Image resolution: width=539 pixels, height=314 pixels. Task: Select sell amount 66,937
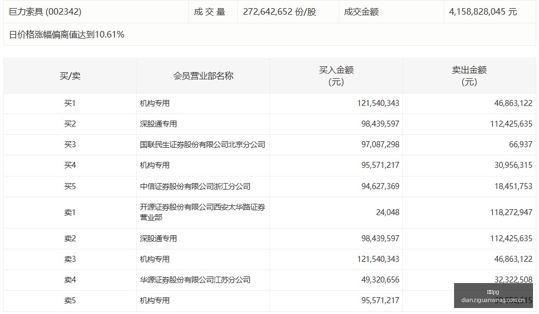[x=520, y=145]
